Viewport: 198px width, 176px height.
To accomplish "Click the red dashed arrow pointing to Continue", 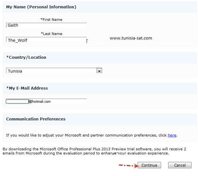I will (x=128, y=165).
